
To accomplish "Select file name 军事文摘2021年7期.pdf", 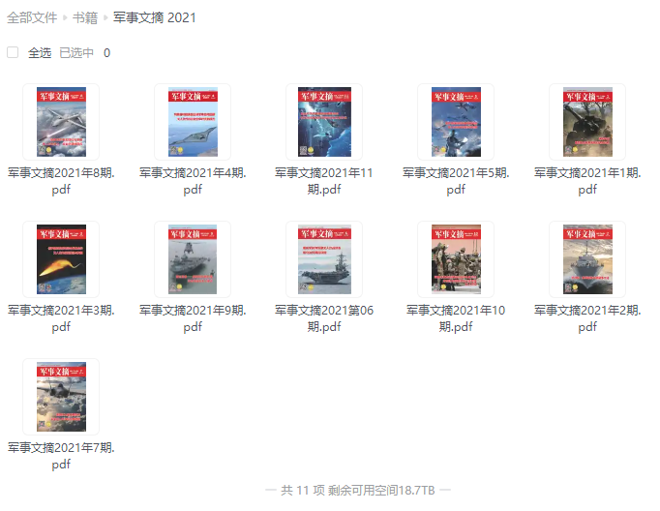I will (x=62, y=456).
